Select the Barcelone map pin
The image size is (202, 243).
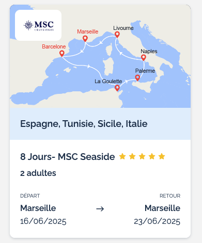tap(62, 53)
